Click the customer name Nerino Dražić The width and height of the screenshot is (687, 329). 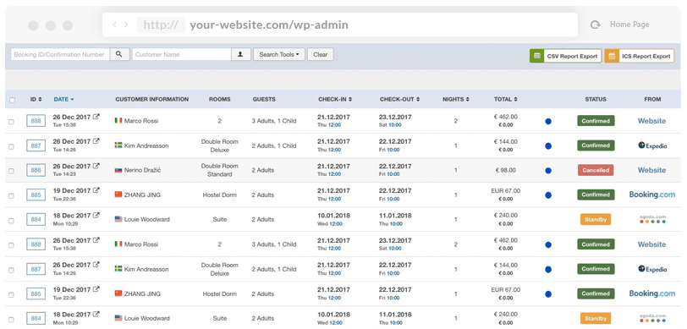point(142,170)
